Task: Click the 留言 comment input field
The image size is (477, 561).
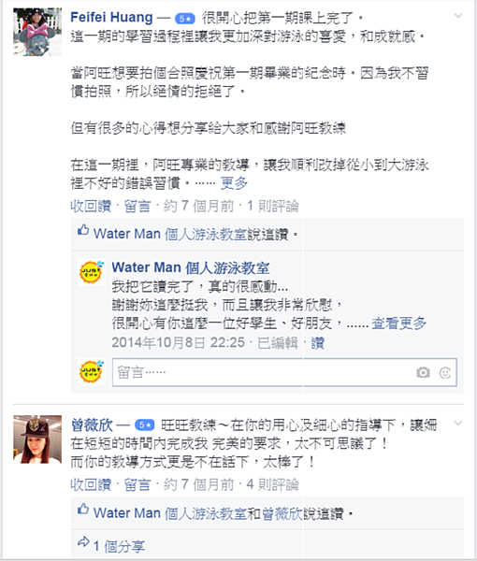Action: click(284, 372)
